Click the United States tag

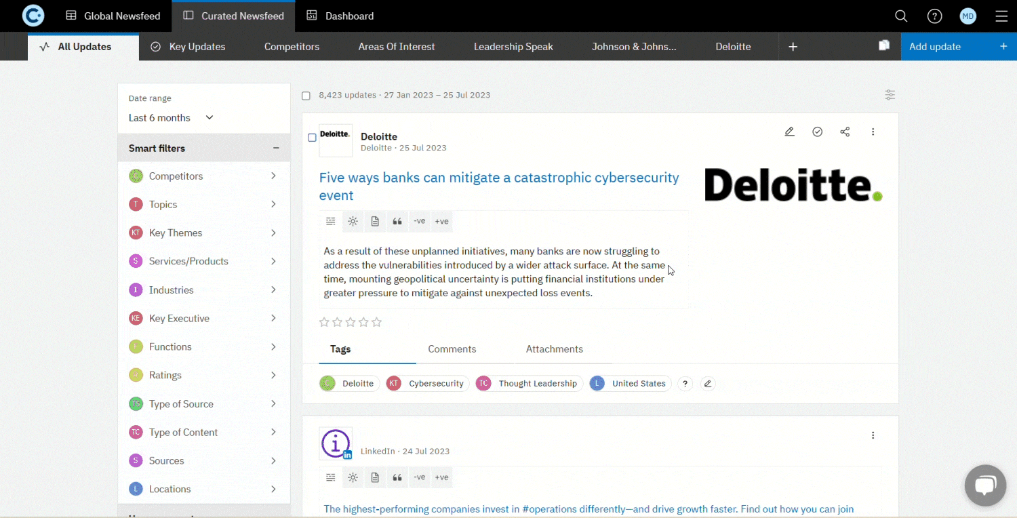tap(630, 384)
